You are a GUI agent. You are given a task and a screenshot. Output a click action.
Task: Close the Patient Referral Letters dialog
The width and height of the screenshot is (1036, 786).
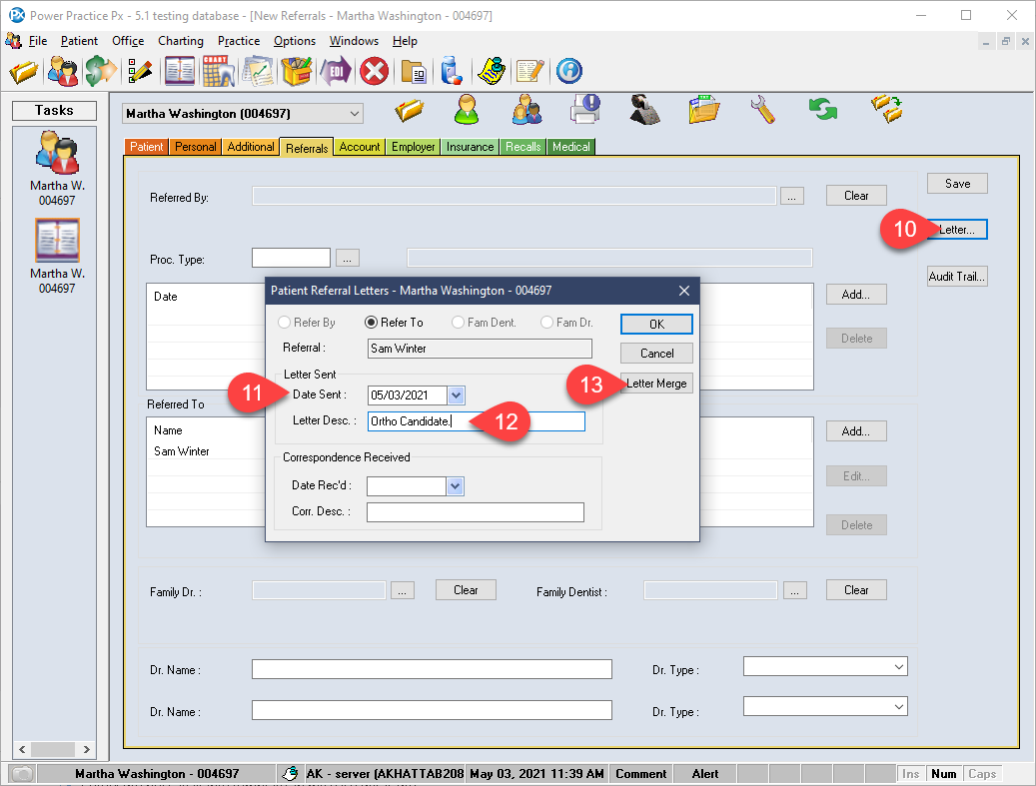point(684,291)
